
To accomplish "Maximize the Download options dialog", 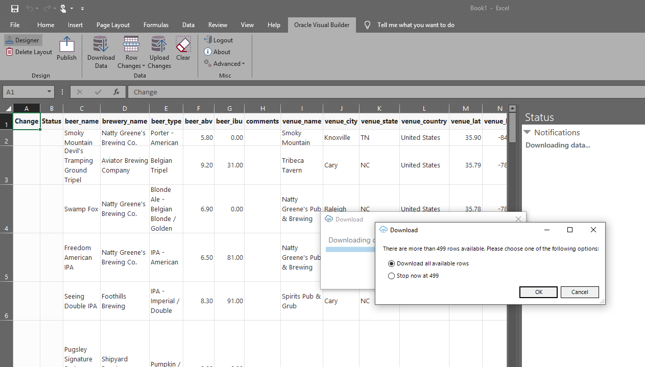I will click(x=570, y=230).
